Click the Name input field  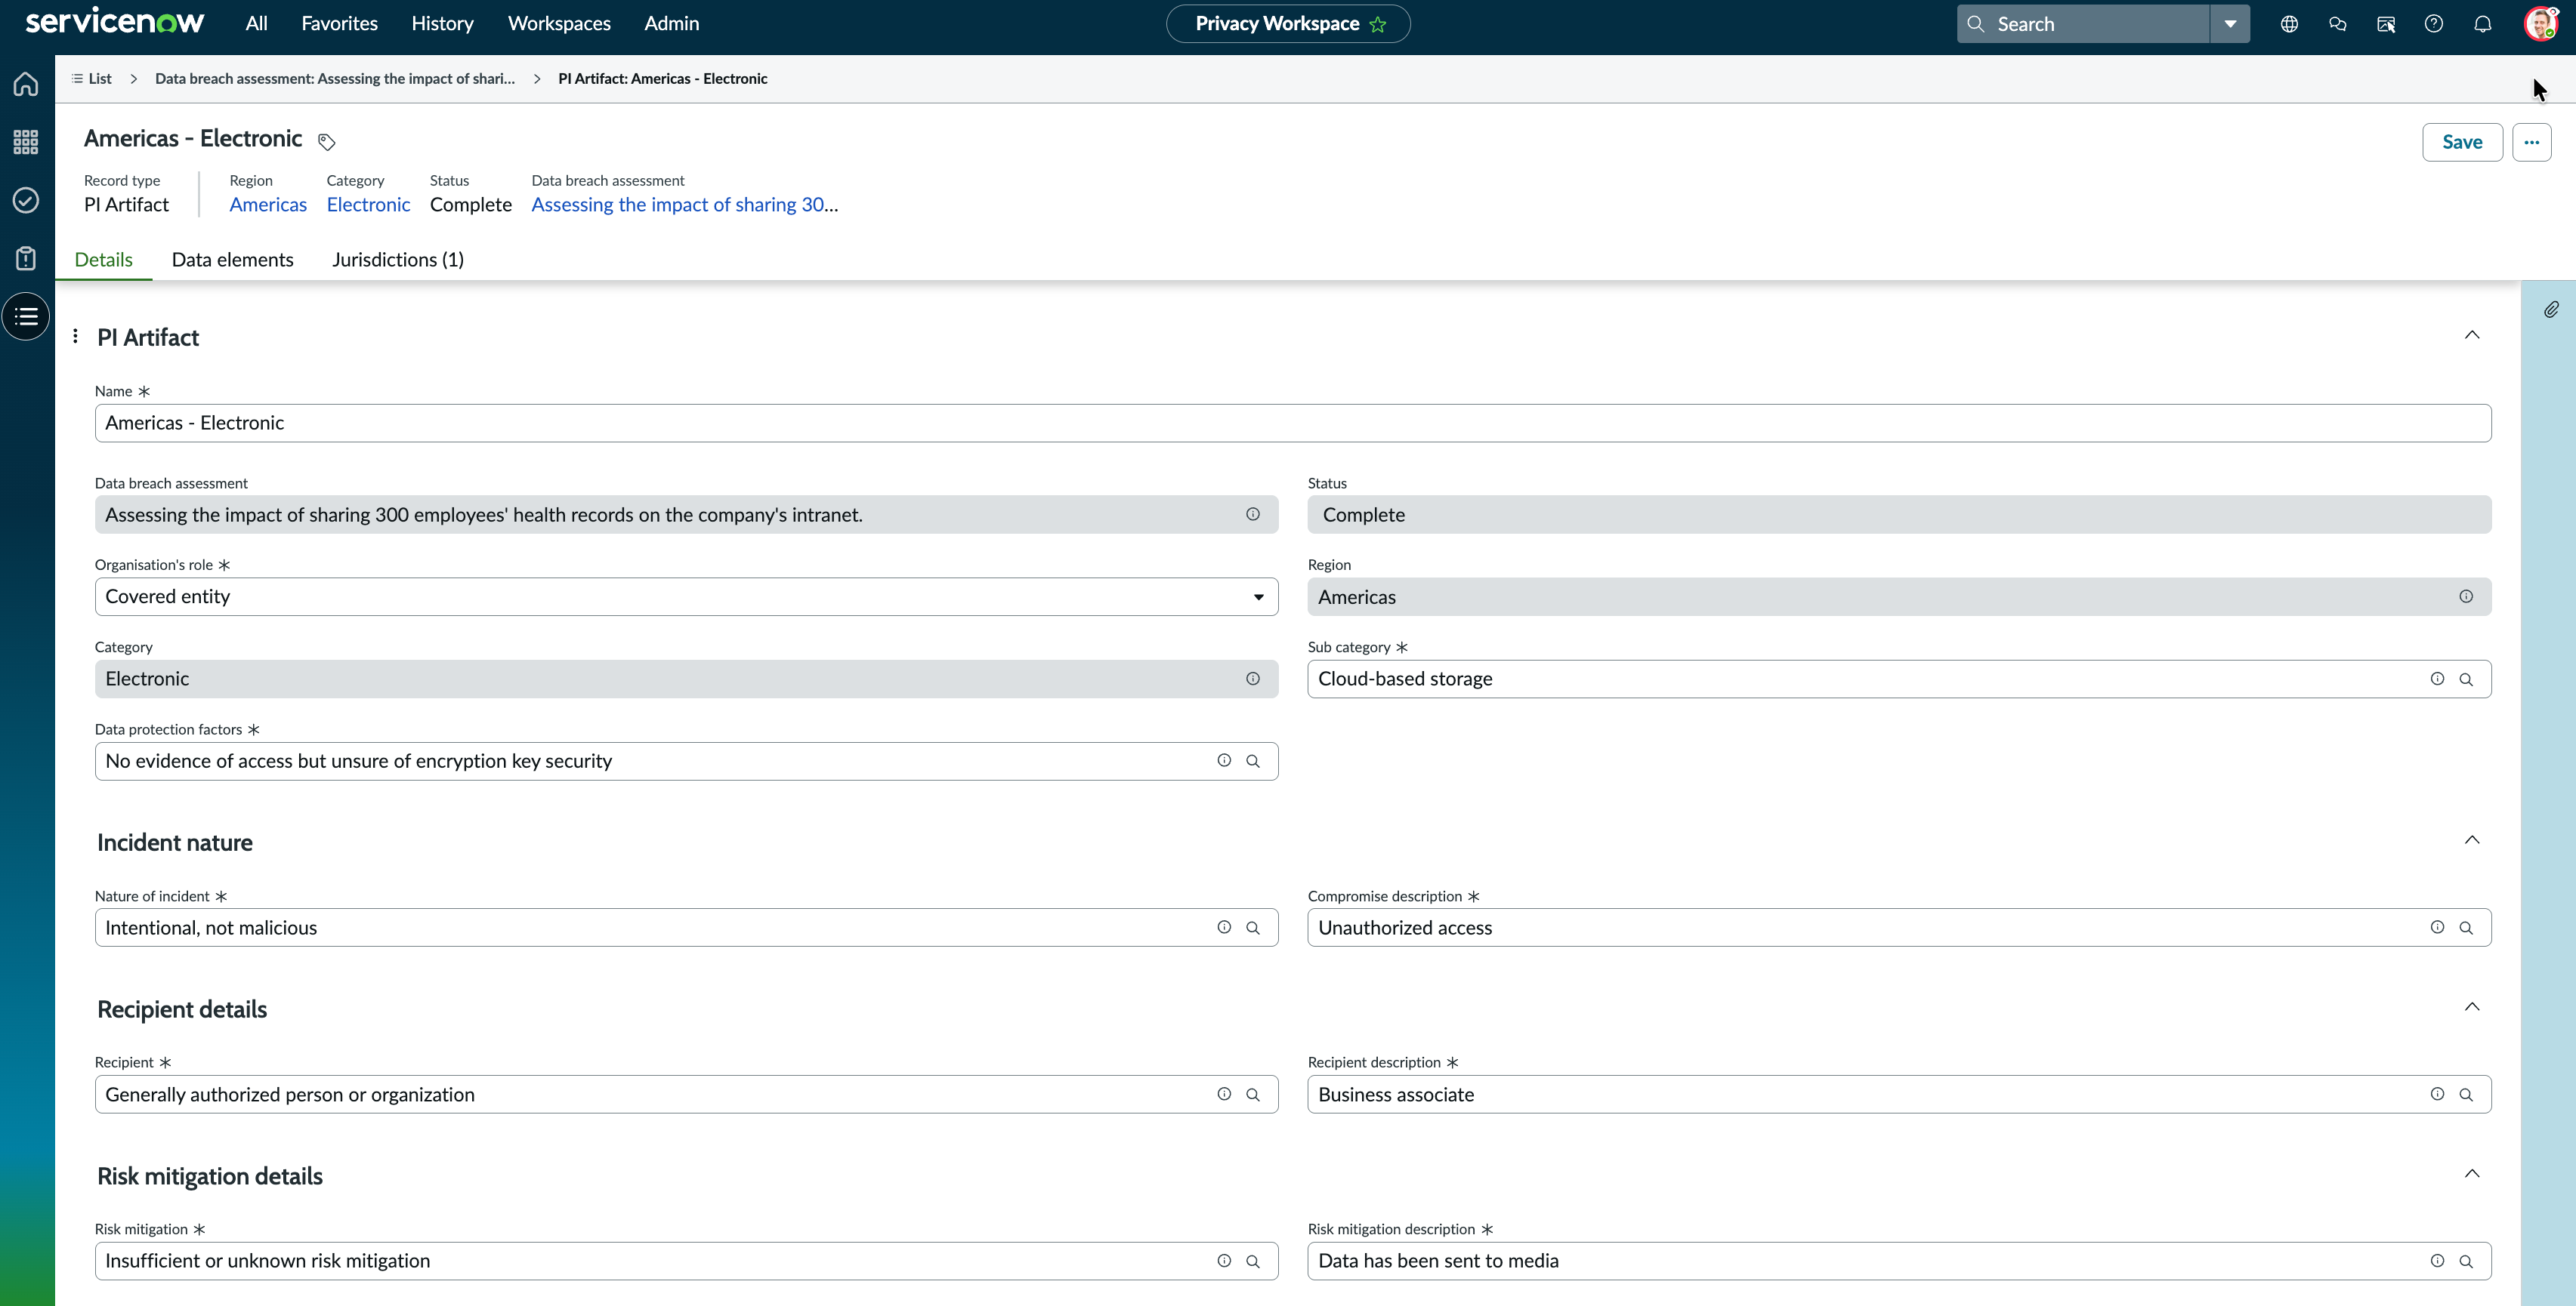coord(1293,423)
